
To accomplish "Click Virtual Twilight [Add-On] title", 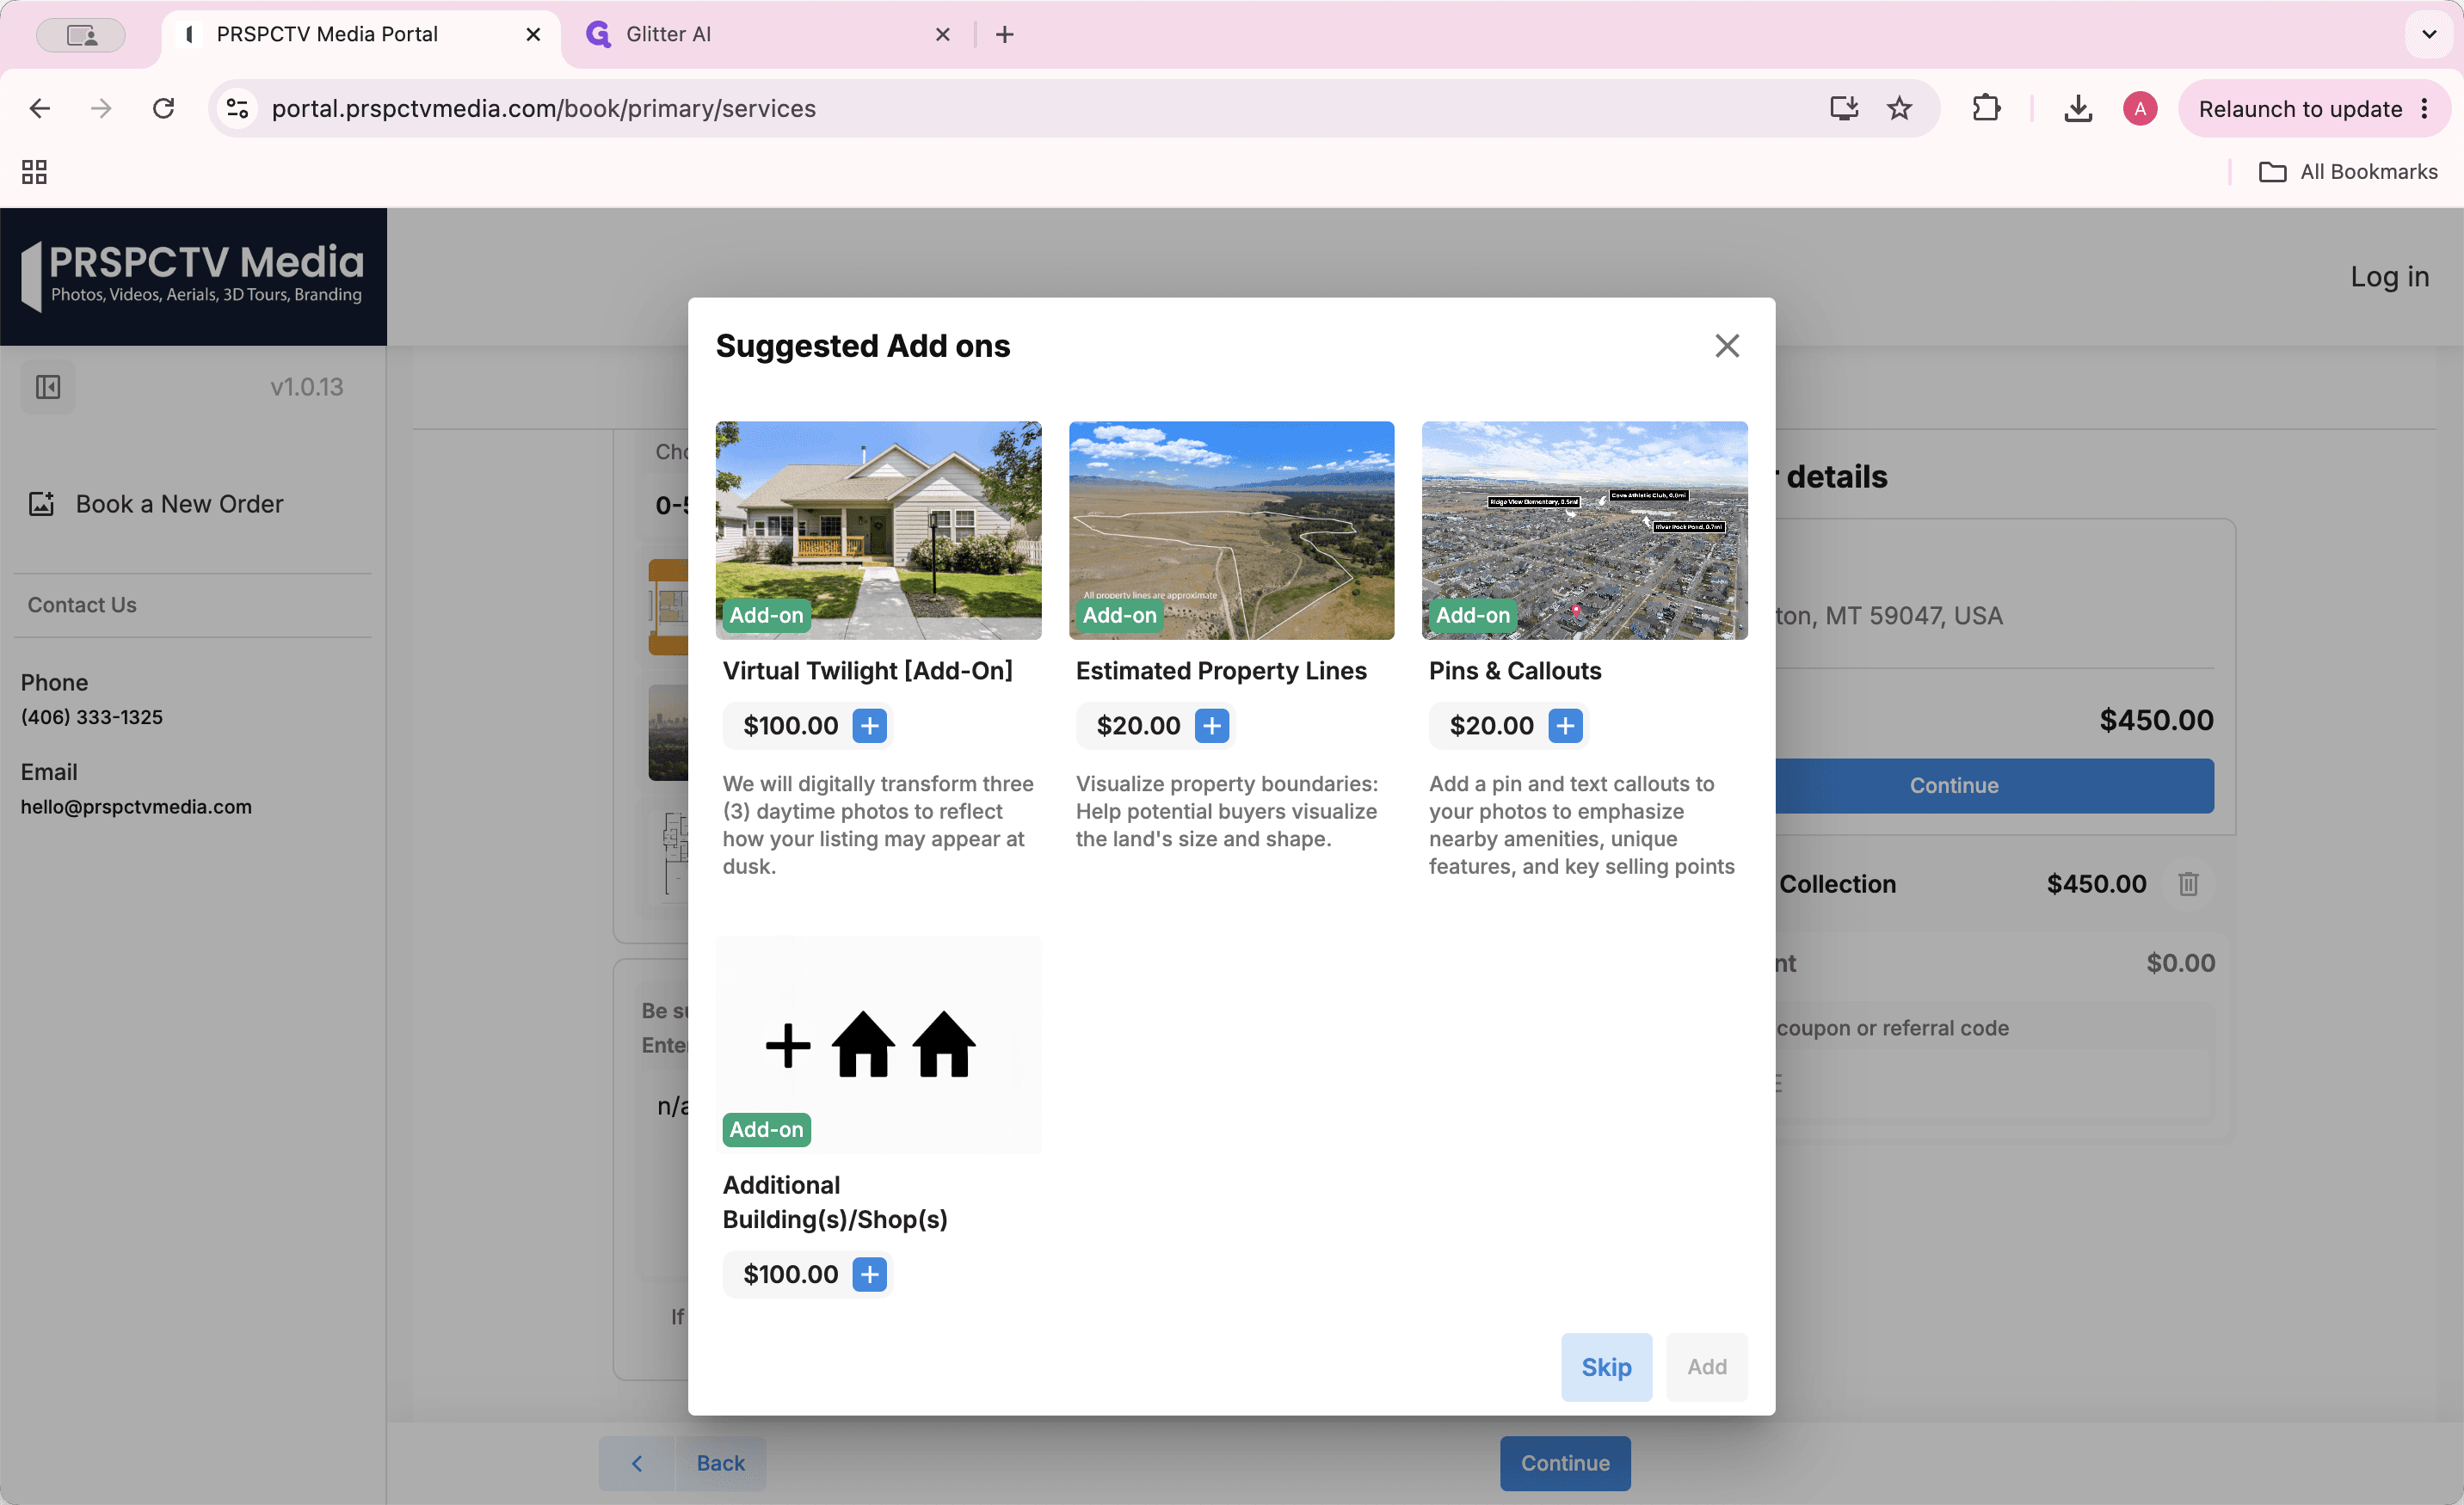I will click(x=867, y=671).
